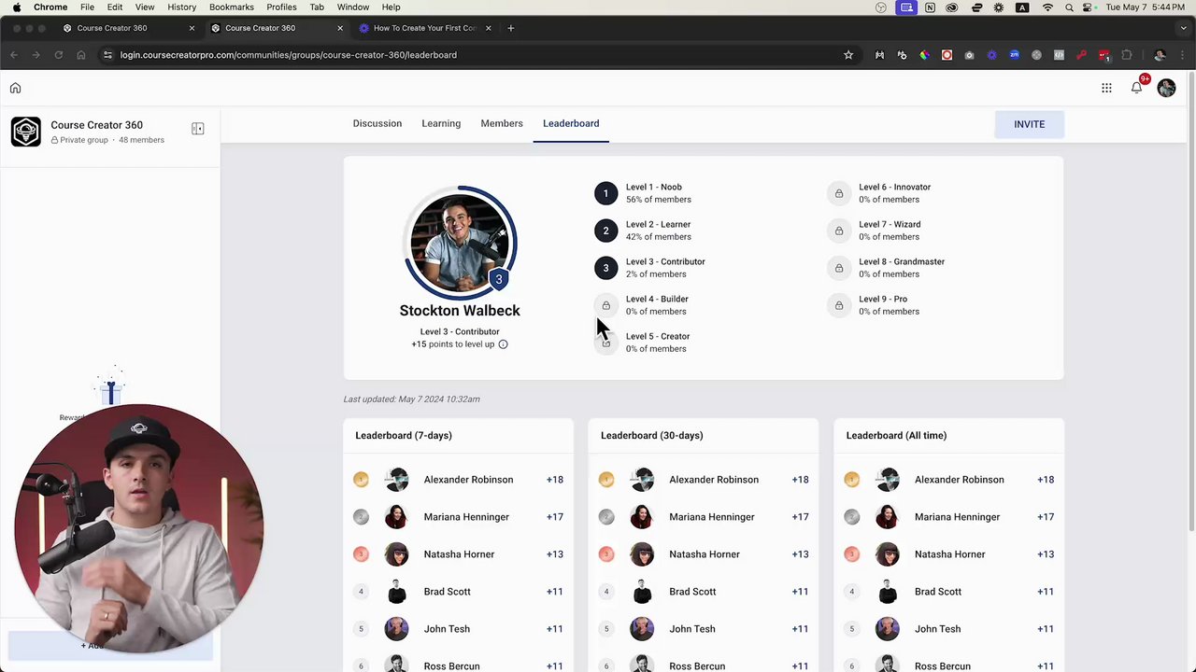Expand Chrome's tab search chevron
The width and height of the screenshot is (1196, 672).
(1184, 28)
